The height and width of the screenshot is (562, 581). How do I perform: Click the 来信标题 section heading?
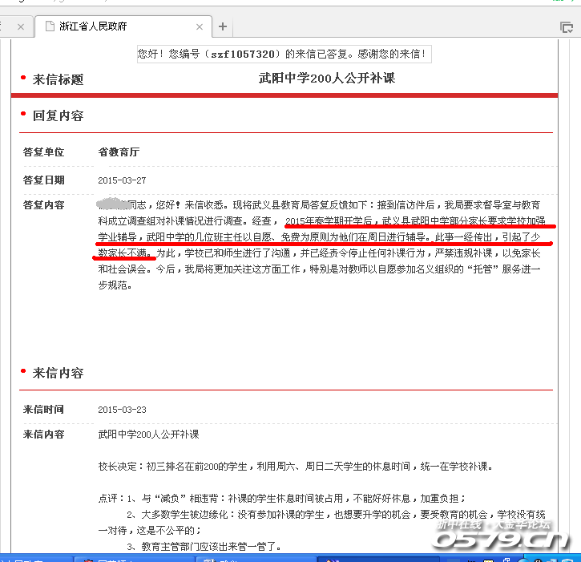[59, 79]
